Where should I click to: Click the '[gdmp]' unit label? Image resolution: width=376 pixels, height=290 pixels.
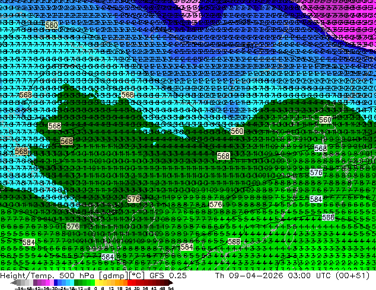[113, 276]
